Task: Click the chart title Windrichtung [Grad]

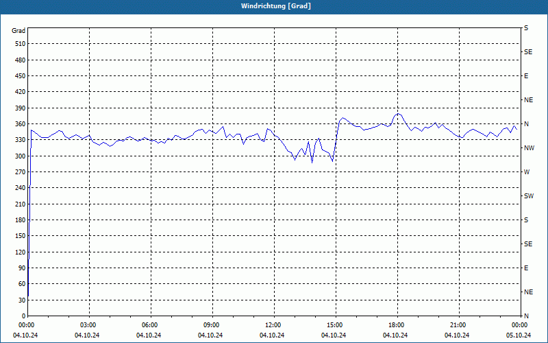Action: click(276, 6)
